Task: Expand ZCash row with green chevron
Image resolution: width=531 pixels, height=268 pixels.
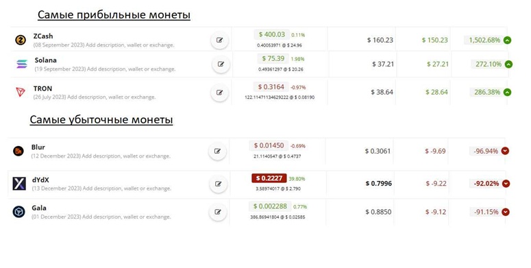Action: (x=507, y=40)
